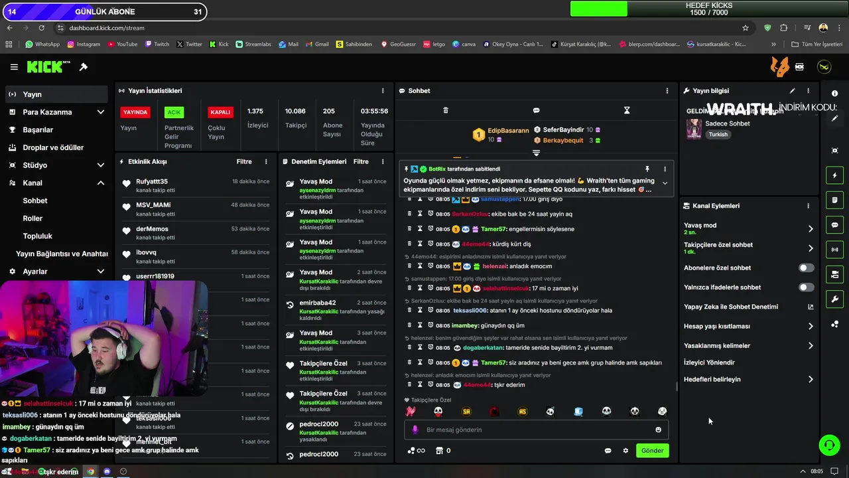Screen dimensions: 849x478
Task: Click the Sohbet chat scrollbar
Action: click(676, 386)
